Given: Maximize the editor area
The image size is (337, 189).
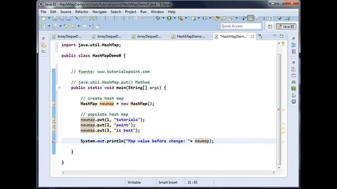Looking at the screenshot, I should 281,36.
